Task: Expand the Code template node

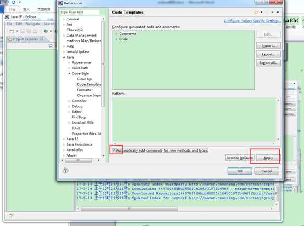Action: click(x=116, y=39)
